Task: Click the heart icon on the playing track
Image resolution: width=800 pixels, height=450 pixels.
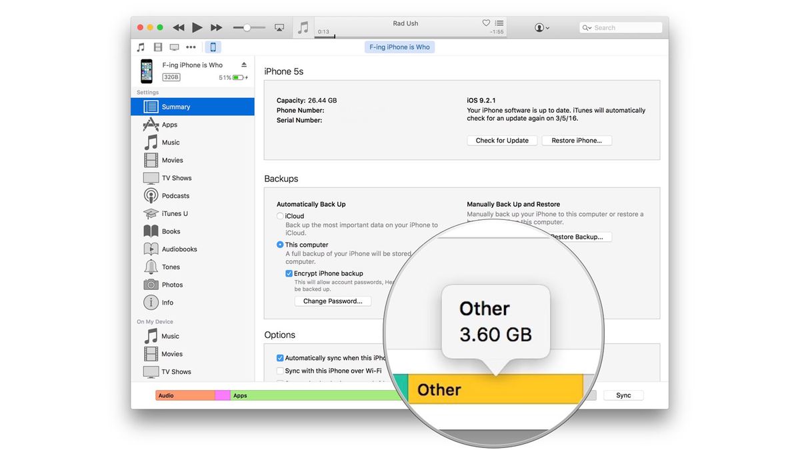Action: [x=486, y=22]
